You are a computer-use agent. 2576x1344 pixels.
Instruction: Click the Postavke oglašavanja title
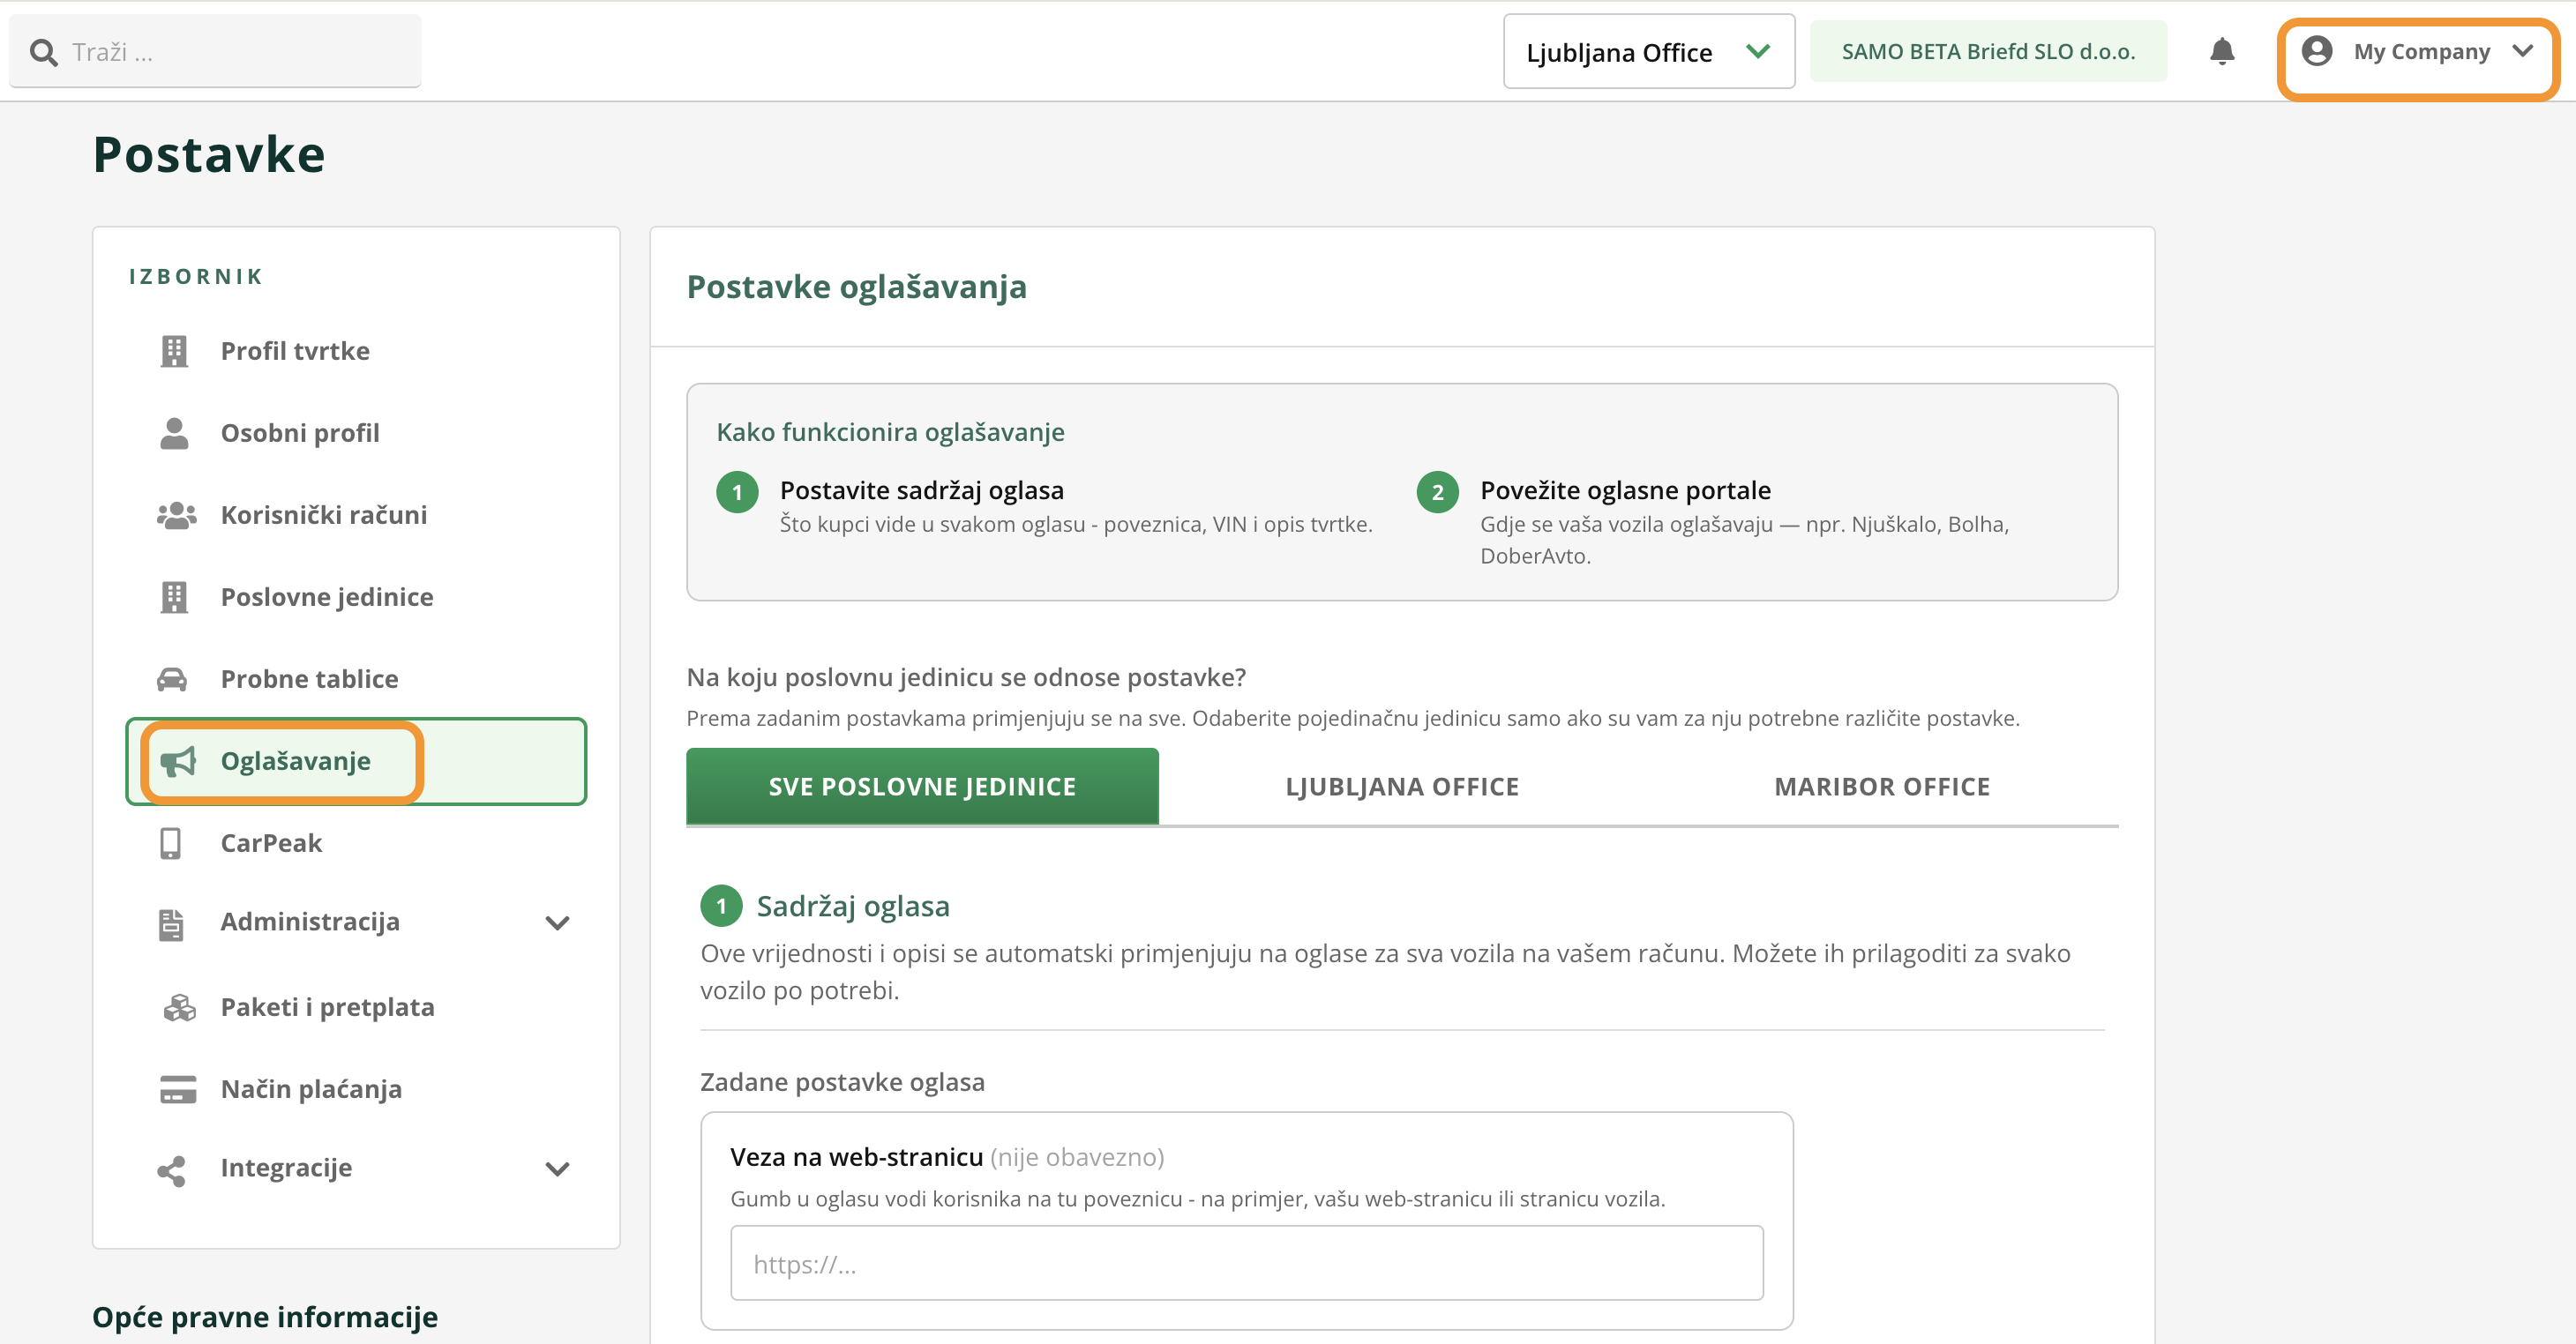click(x=856, y=287)
